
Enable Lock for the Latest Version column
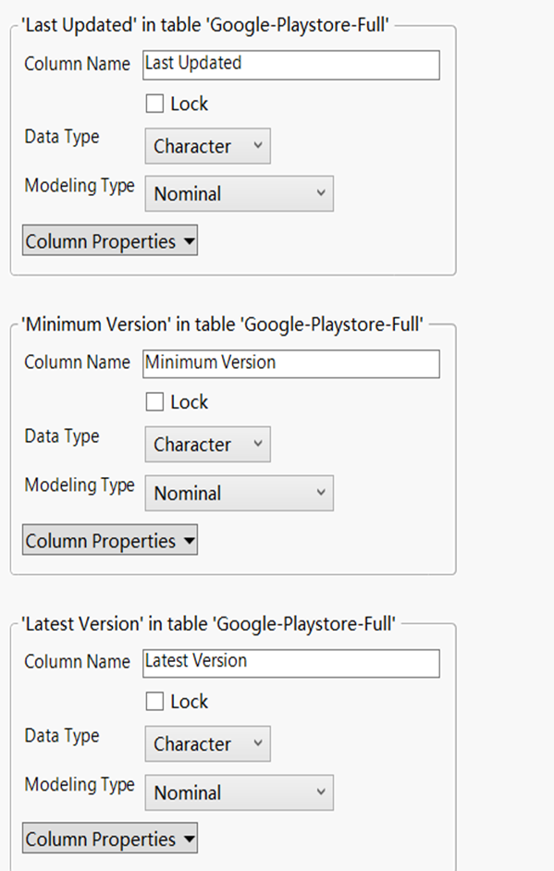click(x=154, y=701)
